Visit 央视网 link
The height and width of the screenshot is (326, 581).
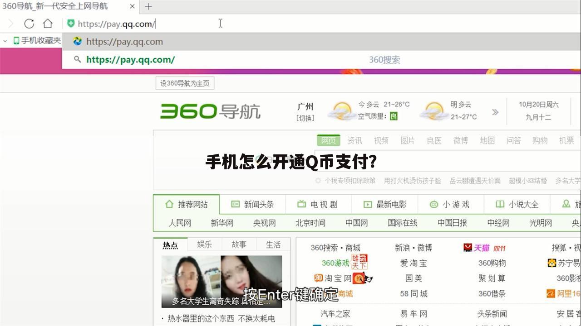[x=265, y=223]
